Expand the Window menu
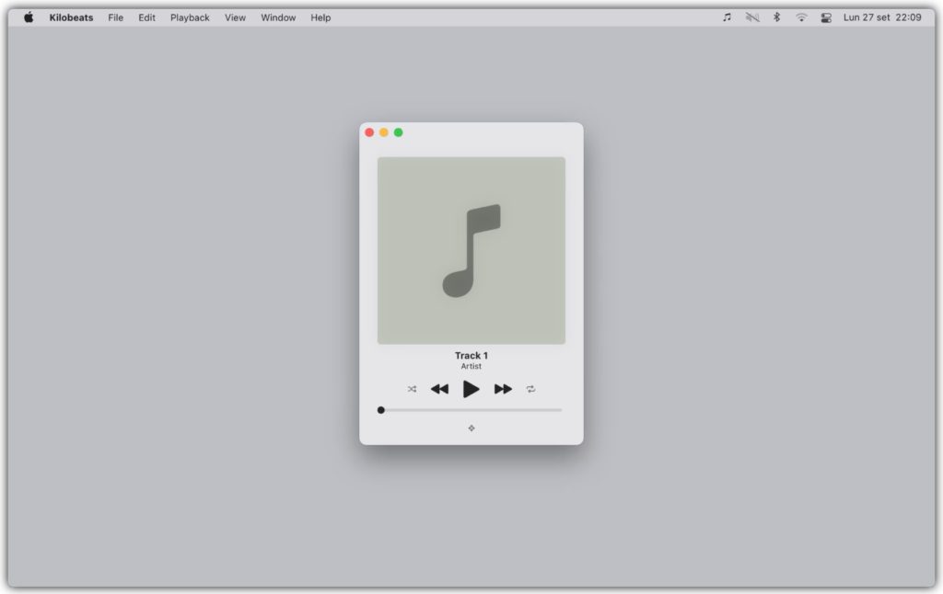943x594 pixels. pyautogui.click(x=278, y=17)
